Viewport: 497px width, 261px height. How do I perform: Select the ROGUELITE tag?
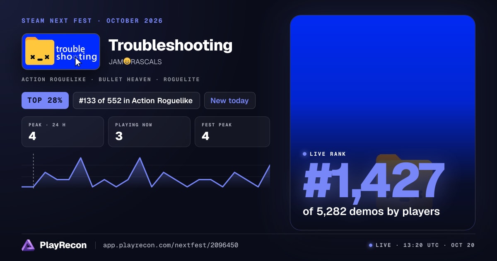(x=181, y=79)
